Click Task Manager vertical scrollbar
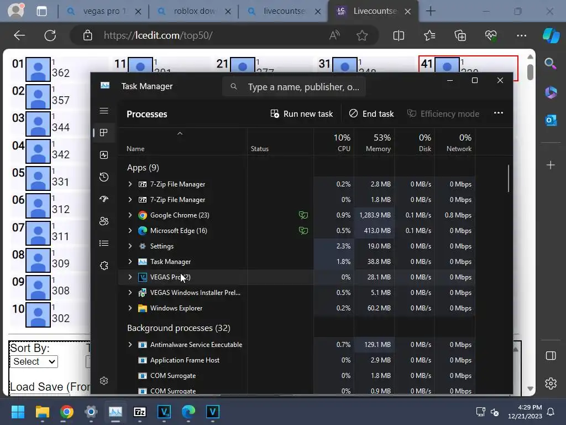Screen dimensions: 566x425 [x=509, y=178]
